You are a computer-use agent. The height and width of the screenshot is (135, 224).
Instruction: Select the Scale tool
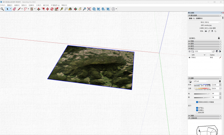(56, 9)
